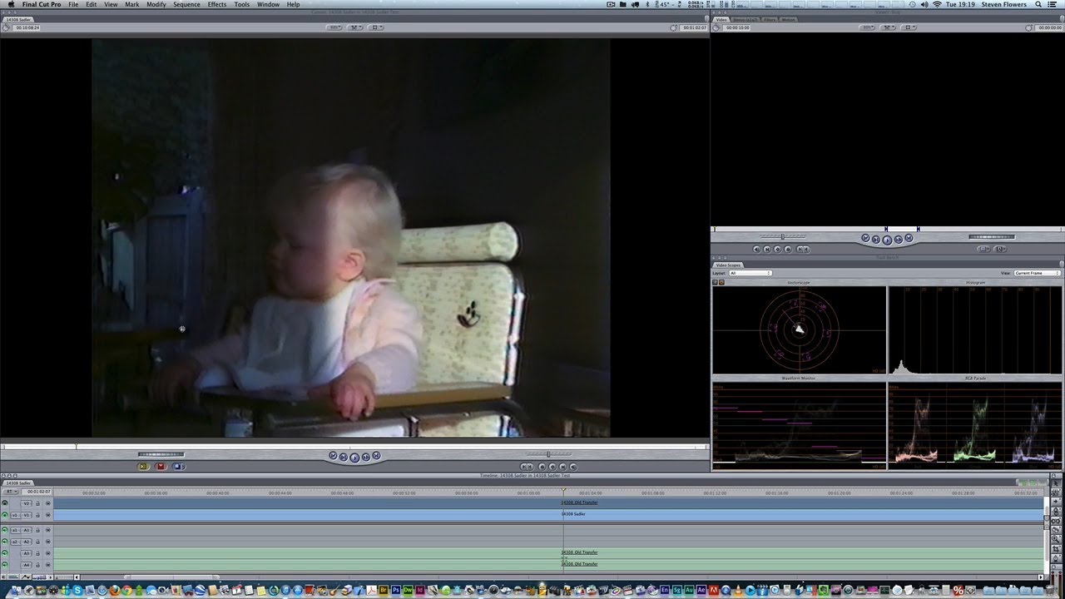
Task: Toggle A3 track audible control
Action: point(5,553)
